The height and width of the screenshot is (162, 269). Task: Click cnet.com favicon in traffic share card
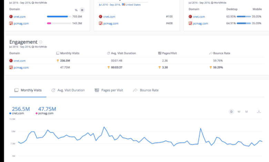[x=11, y=17]
